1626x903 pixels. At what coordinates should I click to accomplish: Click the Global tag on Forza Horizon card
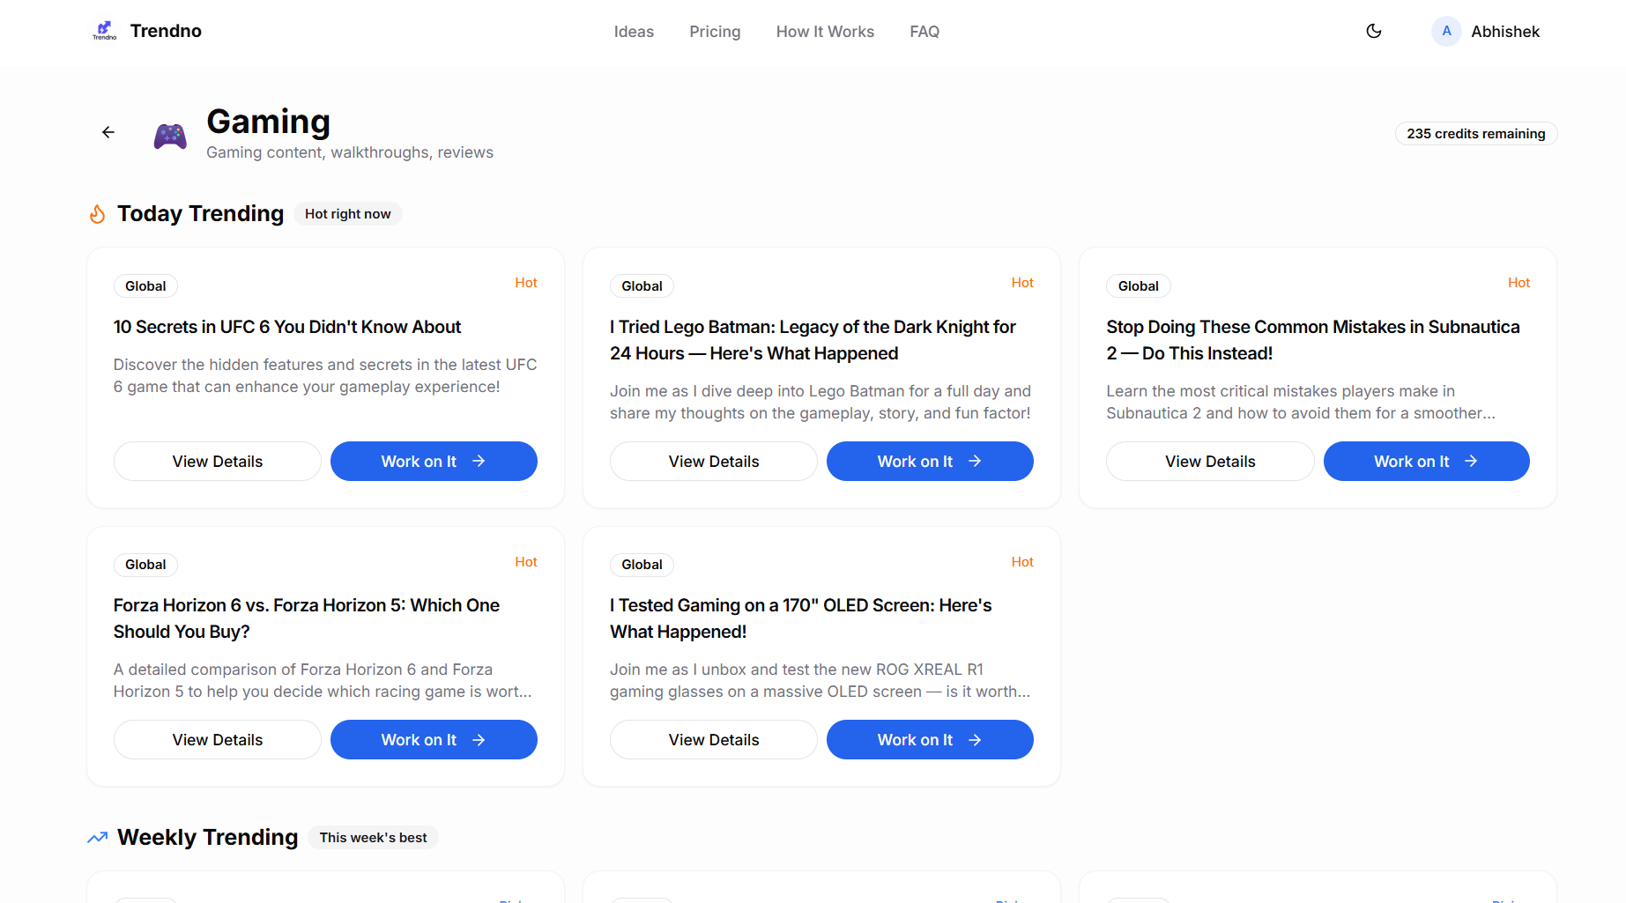click(145, 565)
